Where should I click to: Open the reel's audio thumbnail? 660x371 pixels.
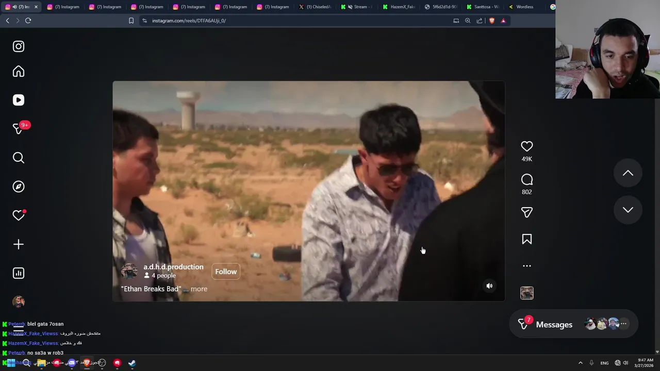(x=526, y=293)
